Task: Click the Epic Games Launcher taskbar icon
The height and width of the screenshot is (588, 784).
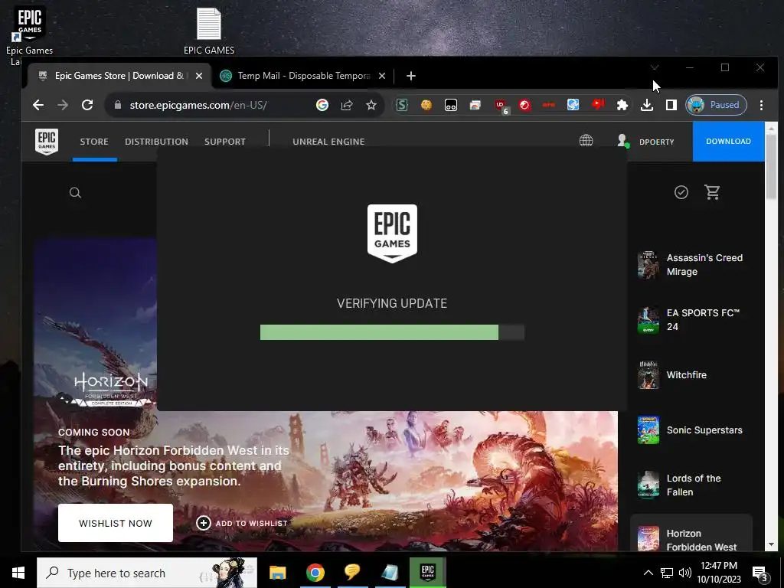Action: pos(427,573)
